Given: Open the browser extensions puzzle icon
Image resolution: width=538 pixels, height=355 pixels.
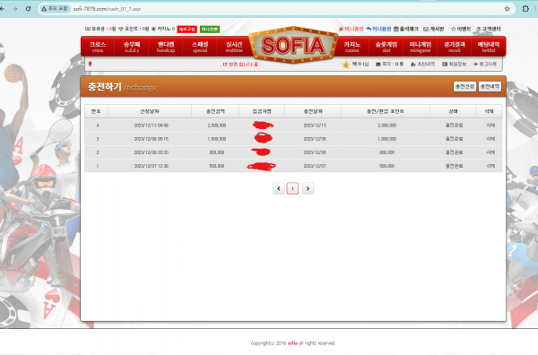Looking at the screenshot, I should coord(525,9).
